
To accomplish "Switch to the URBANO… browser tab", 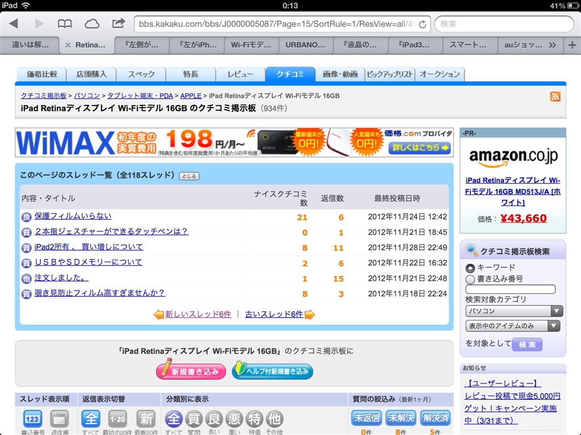I will click(305, 45).
